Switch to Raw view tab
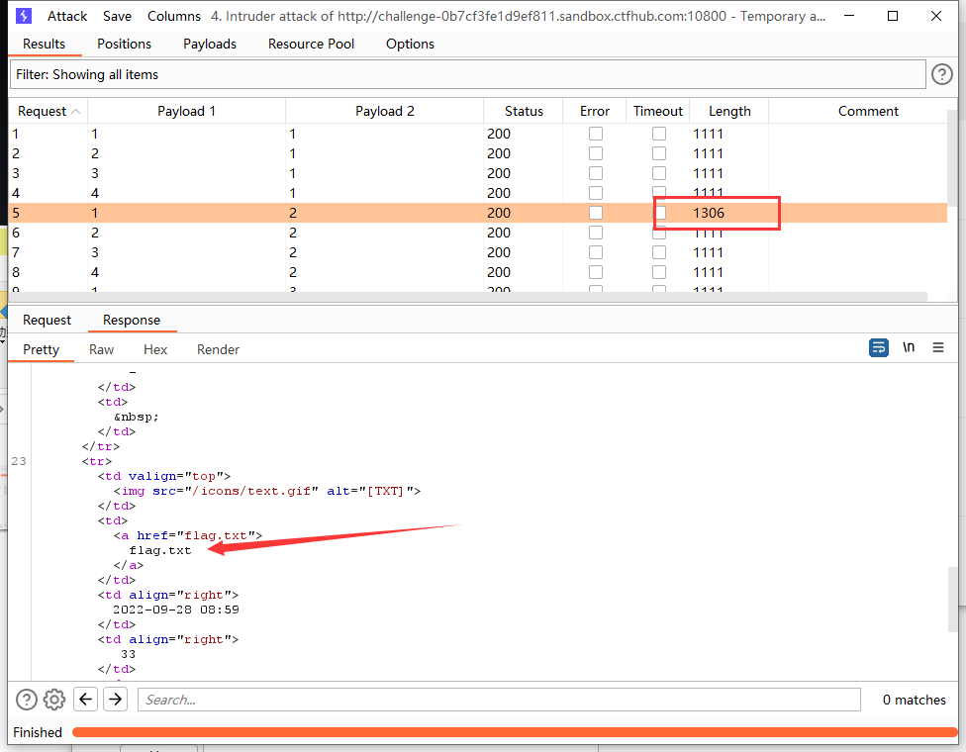This screenshot has width=966, height=752. click(101, 349)
